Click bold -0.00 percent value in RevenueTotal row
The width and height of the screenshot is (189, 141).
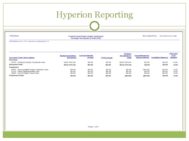point(175,65)
